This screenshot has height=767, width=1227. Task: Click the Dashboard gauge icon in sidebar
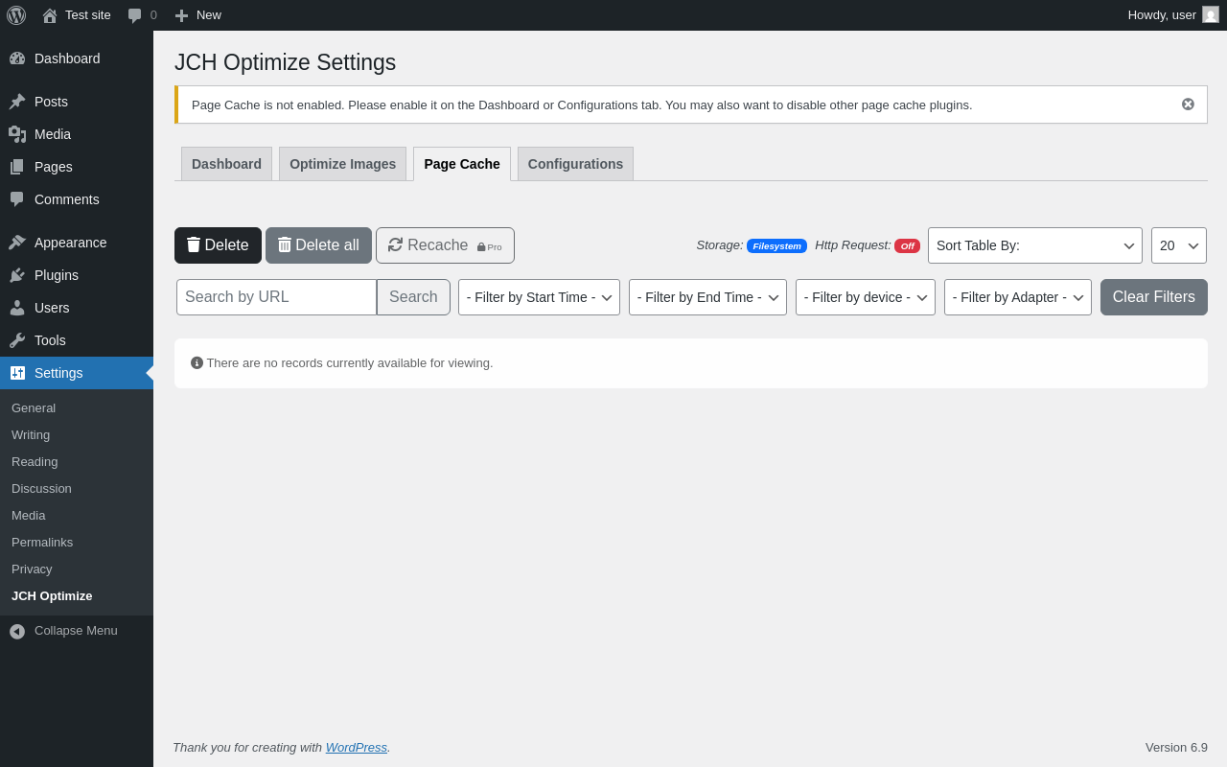point(17,58)
